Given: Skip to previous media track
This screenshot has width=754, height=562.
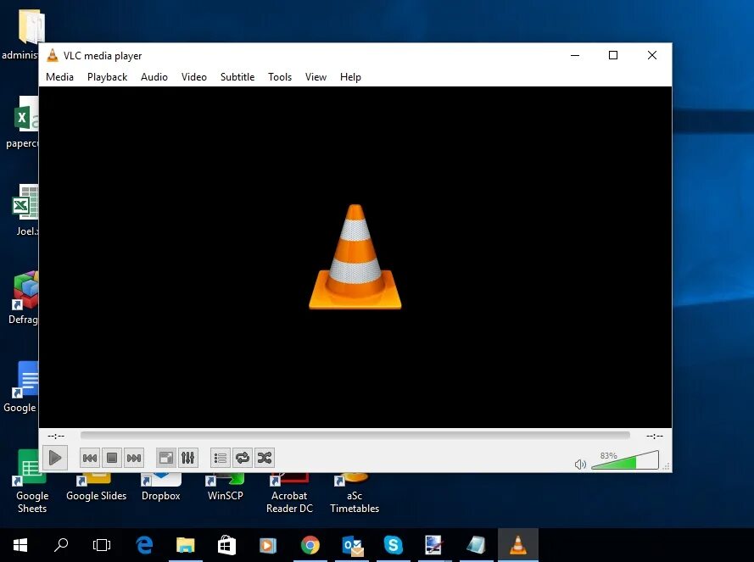Looking at the screenshot, I should [89, 458].
